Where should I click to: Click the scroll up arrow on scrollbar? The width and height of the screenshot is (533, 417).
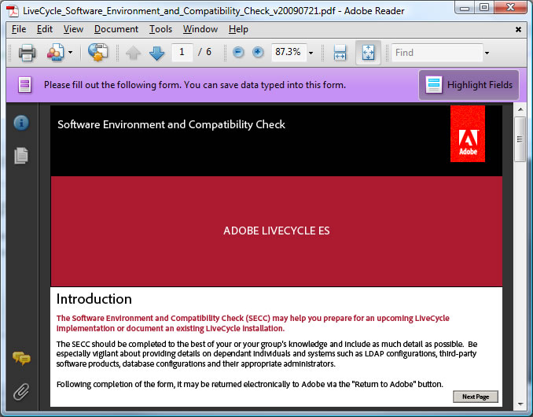(520, 109)
